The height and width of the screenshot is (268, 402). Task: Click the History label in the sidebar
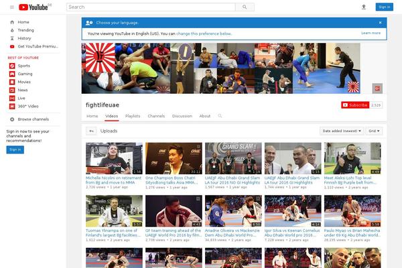[24, 38]
